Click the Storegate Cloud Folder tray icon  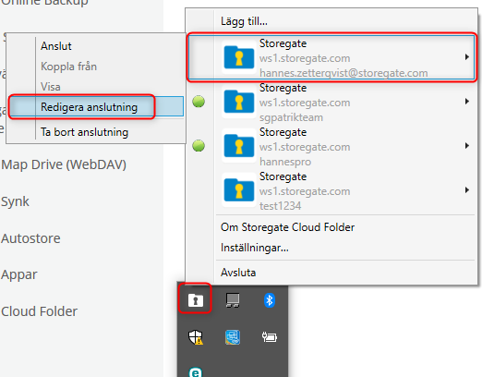(196, 300)
